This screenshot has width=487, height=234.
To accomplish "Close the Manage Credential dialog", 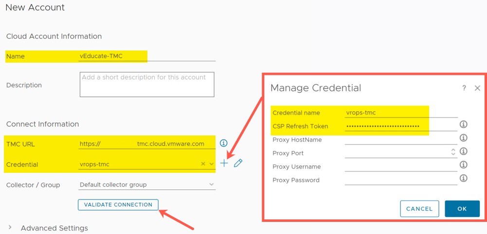I will (x=478, y=88).
